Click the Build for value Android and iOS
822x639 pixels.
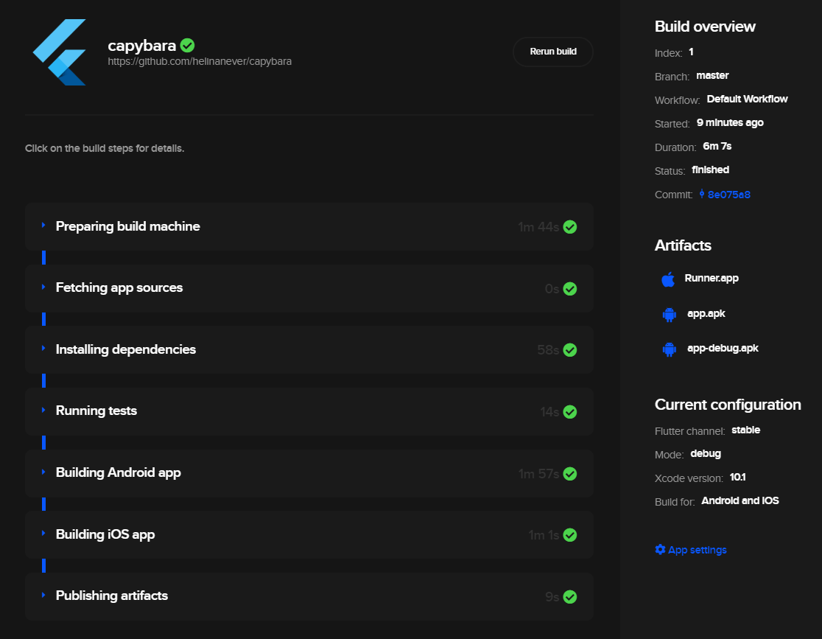click(740, 501)
